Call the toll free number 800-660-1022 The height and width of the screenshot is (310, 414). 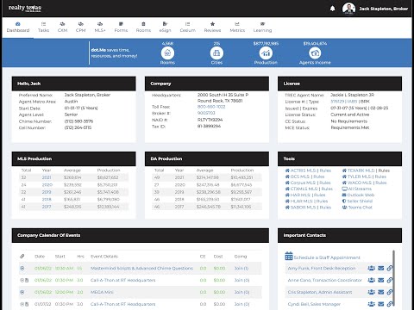(211, 107)
